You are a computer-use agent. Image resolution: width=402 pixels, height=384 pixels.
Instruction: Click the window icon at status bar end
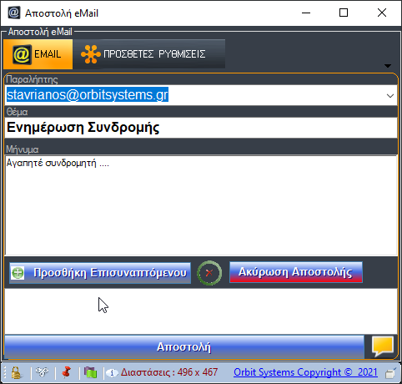point(390,373)
